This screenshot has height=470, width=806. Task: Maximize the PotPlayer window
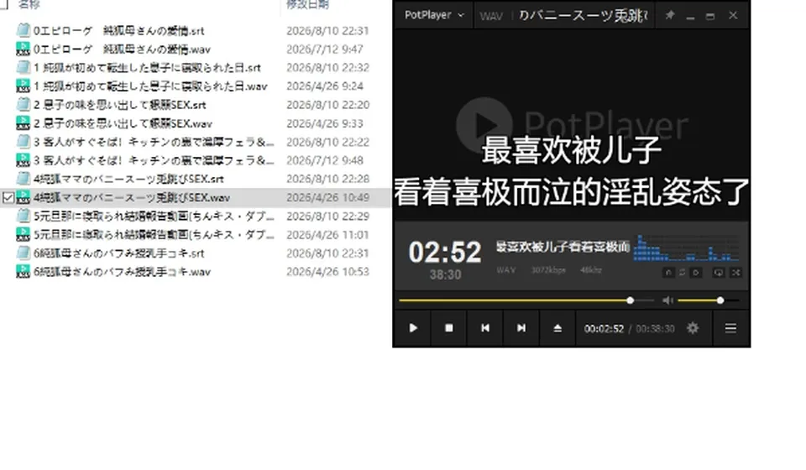click(710, 16)
